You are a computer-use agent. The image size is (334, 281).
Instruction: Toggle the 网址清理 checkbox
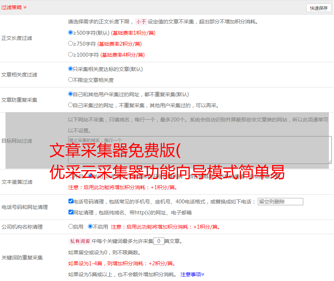click(71, 212)
